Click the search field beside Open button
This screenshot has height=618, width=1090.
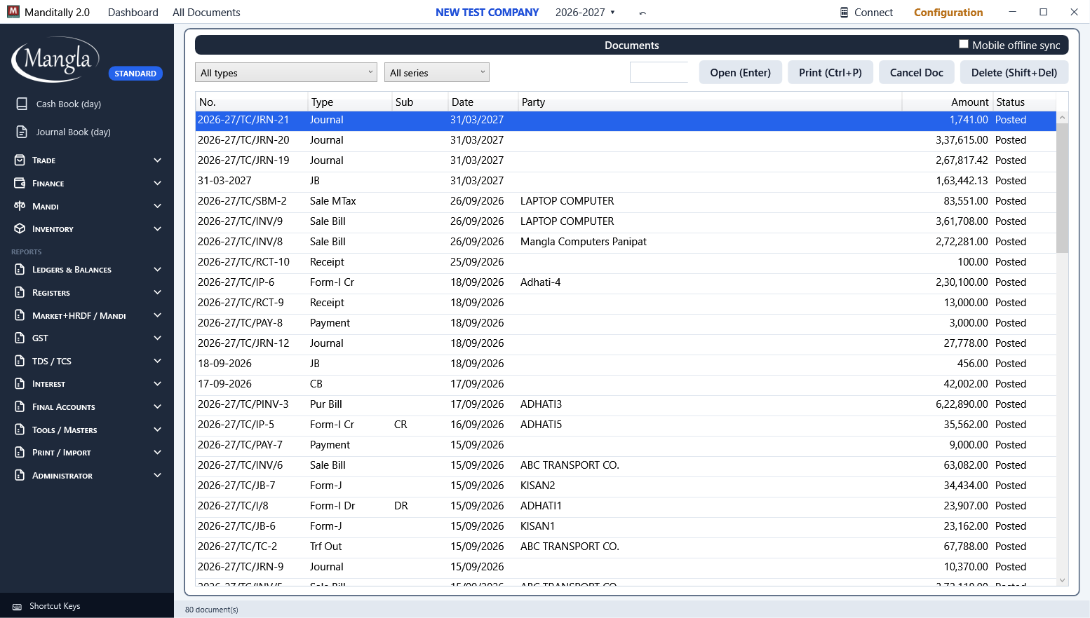click(659, 72)
